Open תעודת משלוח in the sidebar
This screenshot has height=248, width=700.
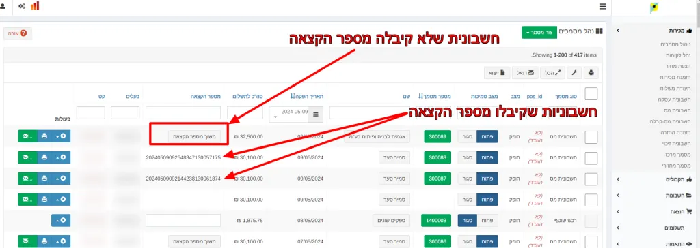coord(675,88)
